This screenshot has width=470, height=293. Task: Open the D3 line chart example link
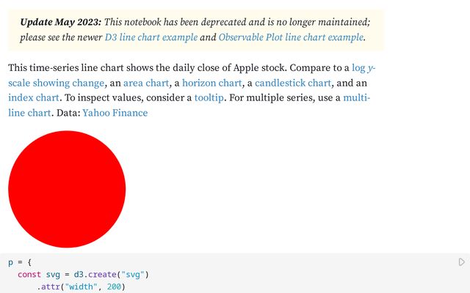(151, 37)
